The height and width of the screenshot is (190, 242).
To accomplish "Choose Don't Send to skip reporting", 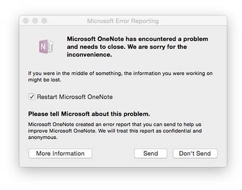I will [195, 154].
